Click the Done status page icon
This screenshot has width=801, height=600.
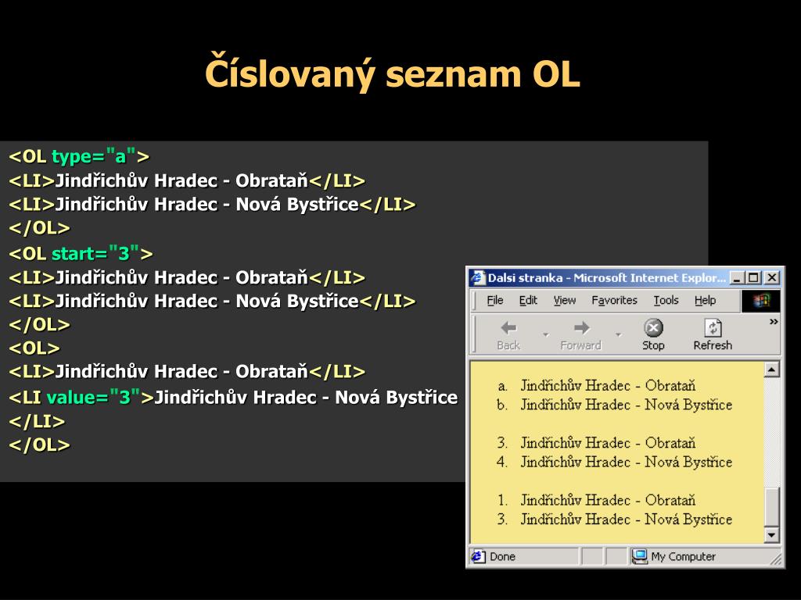478,556
